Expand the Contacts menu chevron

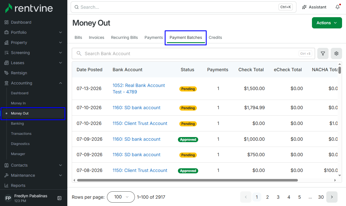click(x=61, y=165)
